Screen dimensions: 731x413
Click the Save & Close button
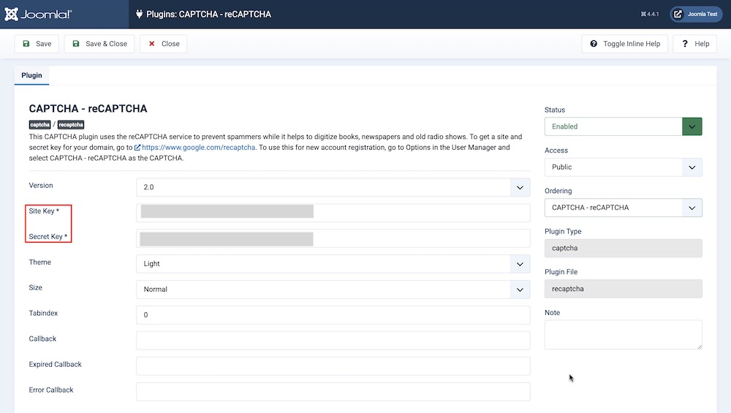pos(99,44)
